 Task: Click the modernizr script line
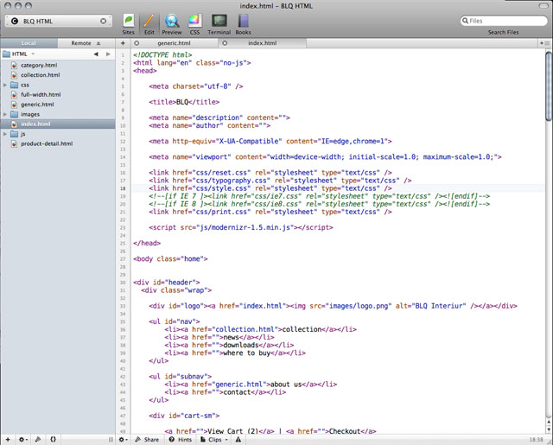point(241,227)
